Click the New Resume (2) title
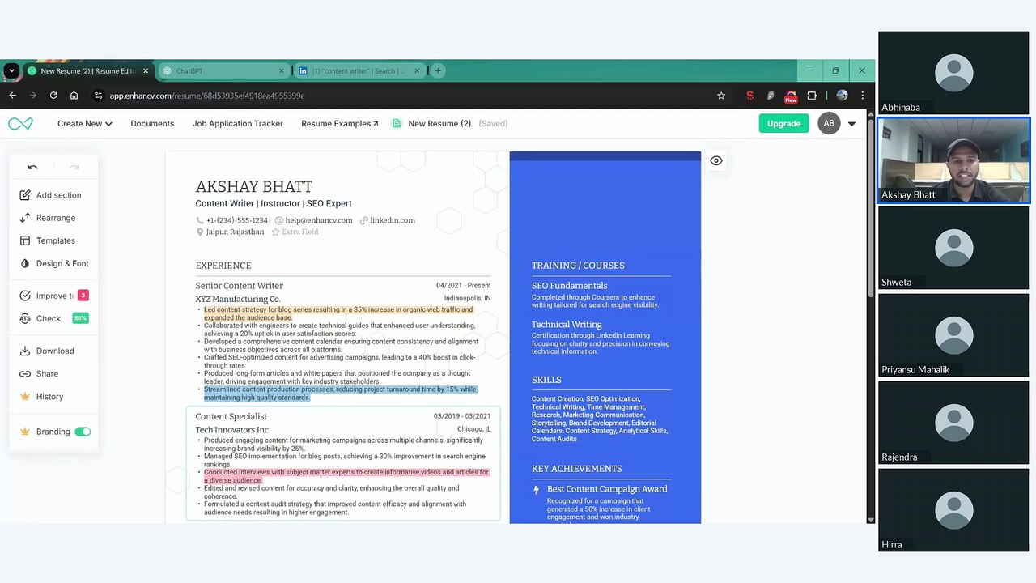The height and width of the screenshot is (583, 1036). [439, 123]
